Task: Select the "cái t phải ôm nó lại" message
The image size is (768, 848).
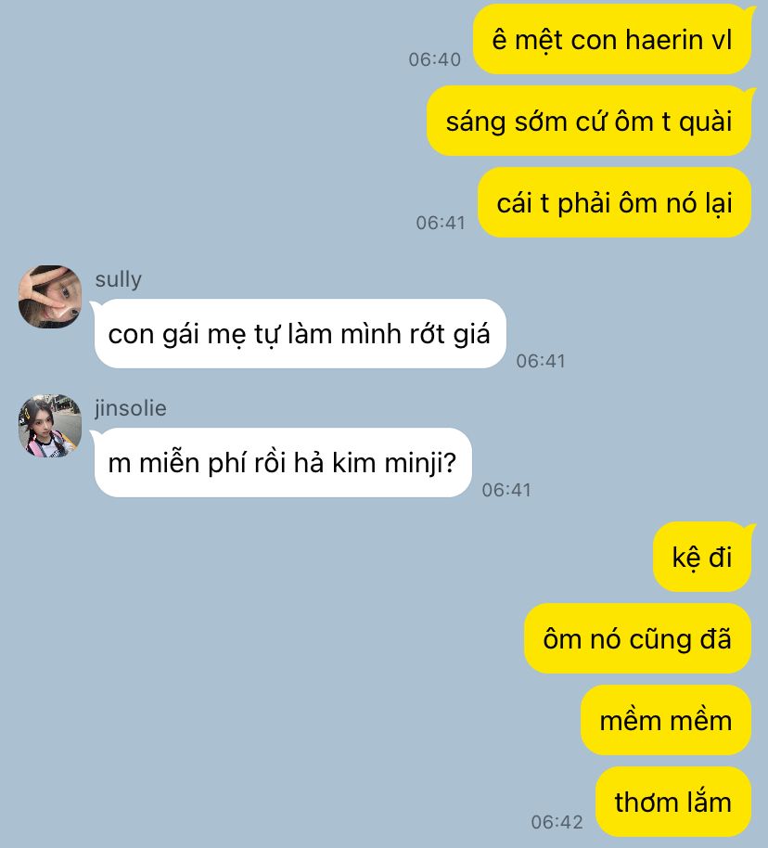Action: tap(614, 203)
